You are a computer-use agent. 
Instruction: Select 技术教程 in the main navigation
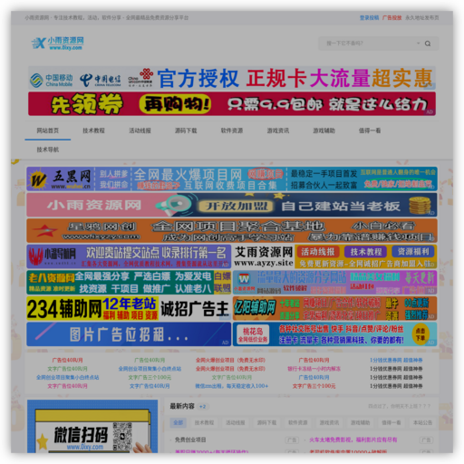click(x=93, y=130)
